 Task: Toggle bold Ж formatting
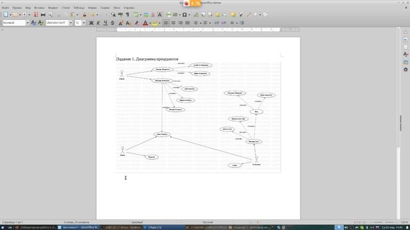(91, 23)
